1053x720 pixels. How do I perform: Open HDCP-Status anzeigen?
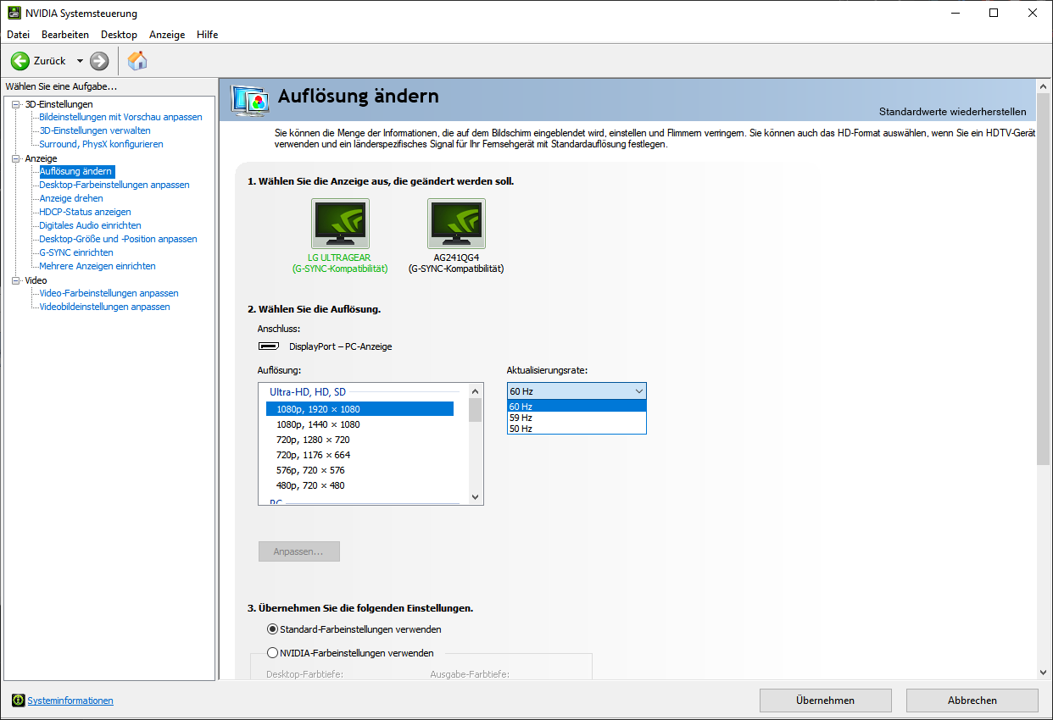(x=85, y=212)
